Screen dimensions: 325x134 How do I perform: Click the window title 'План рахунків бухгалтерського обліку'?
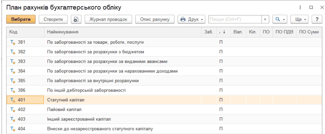click(64, 8)
